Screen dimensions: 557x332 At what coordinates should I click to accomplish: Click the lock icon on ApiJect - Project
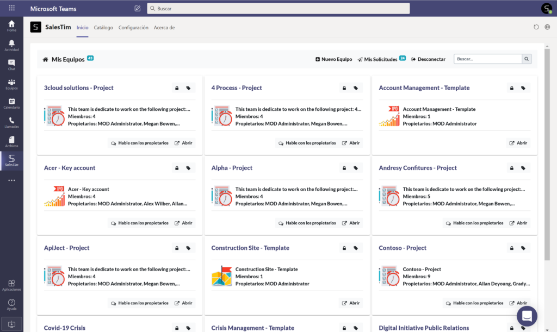(177, 248)
